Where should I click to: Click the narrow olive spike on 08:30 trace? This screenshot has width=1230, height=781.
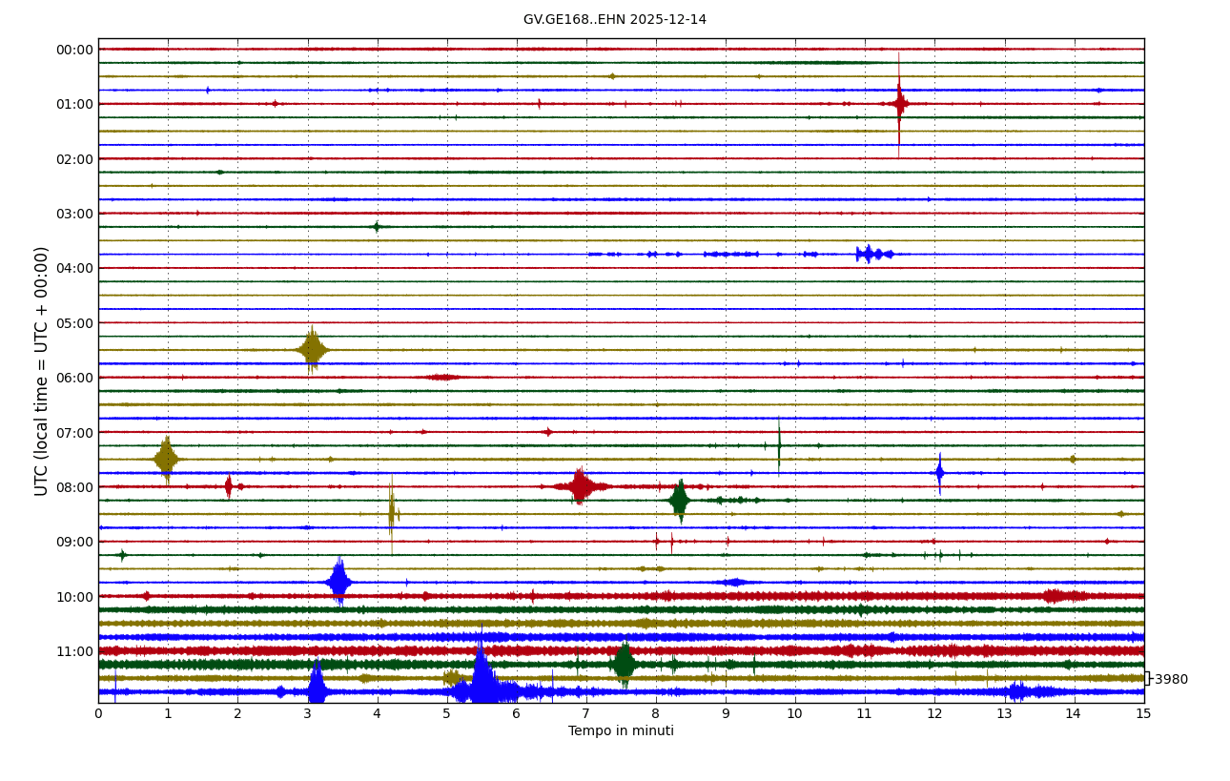pyautogui.click(x=391, y=513)
